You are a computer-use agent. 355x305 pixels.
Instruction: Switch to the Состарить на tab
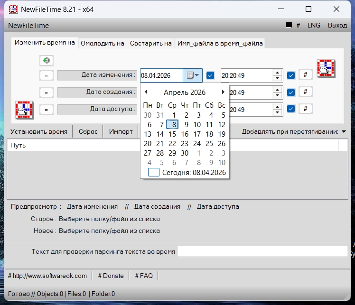click(151, 43)
